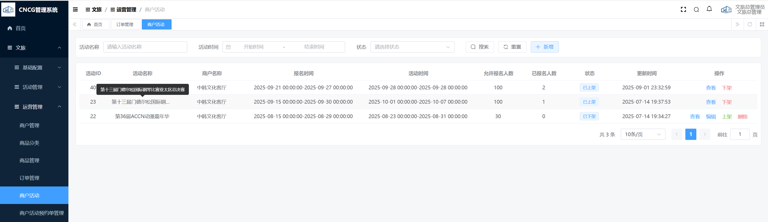Click the 新增 button
This screenshot has height=222, width=768.
click(544, 47)
